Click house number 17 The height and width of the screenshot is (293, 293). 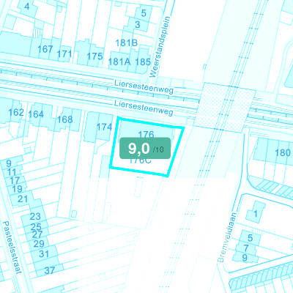15,180
